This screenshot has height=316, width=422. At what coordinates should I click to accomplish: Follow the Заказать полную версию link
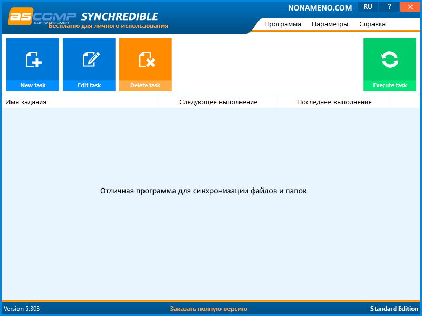coord(208,309)
